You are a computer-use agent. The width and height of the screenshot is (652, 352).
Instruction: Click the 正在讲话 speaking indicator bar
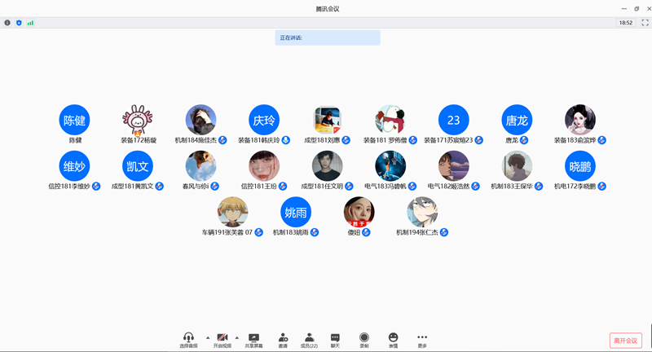(x=328, y=37)
